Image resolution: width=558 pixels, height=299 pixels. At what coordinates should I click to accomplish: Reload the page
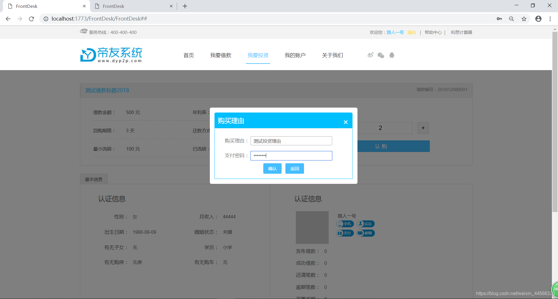[x=31, y=19]
